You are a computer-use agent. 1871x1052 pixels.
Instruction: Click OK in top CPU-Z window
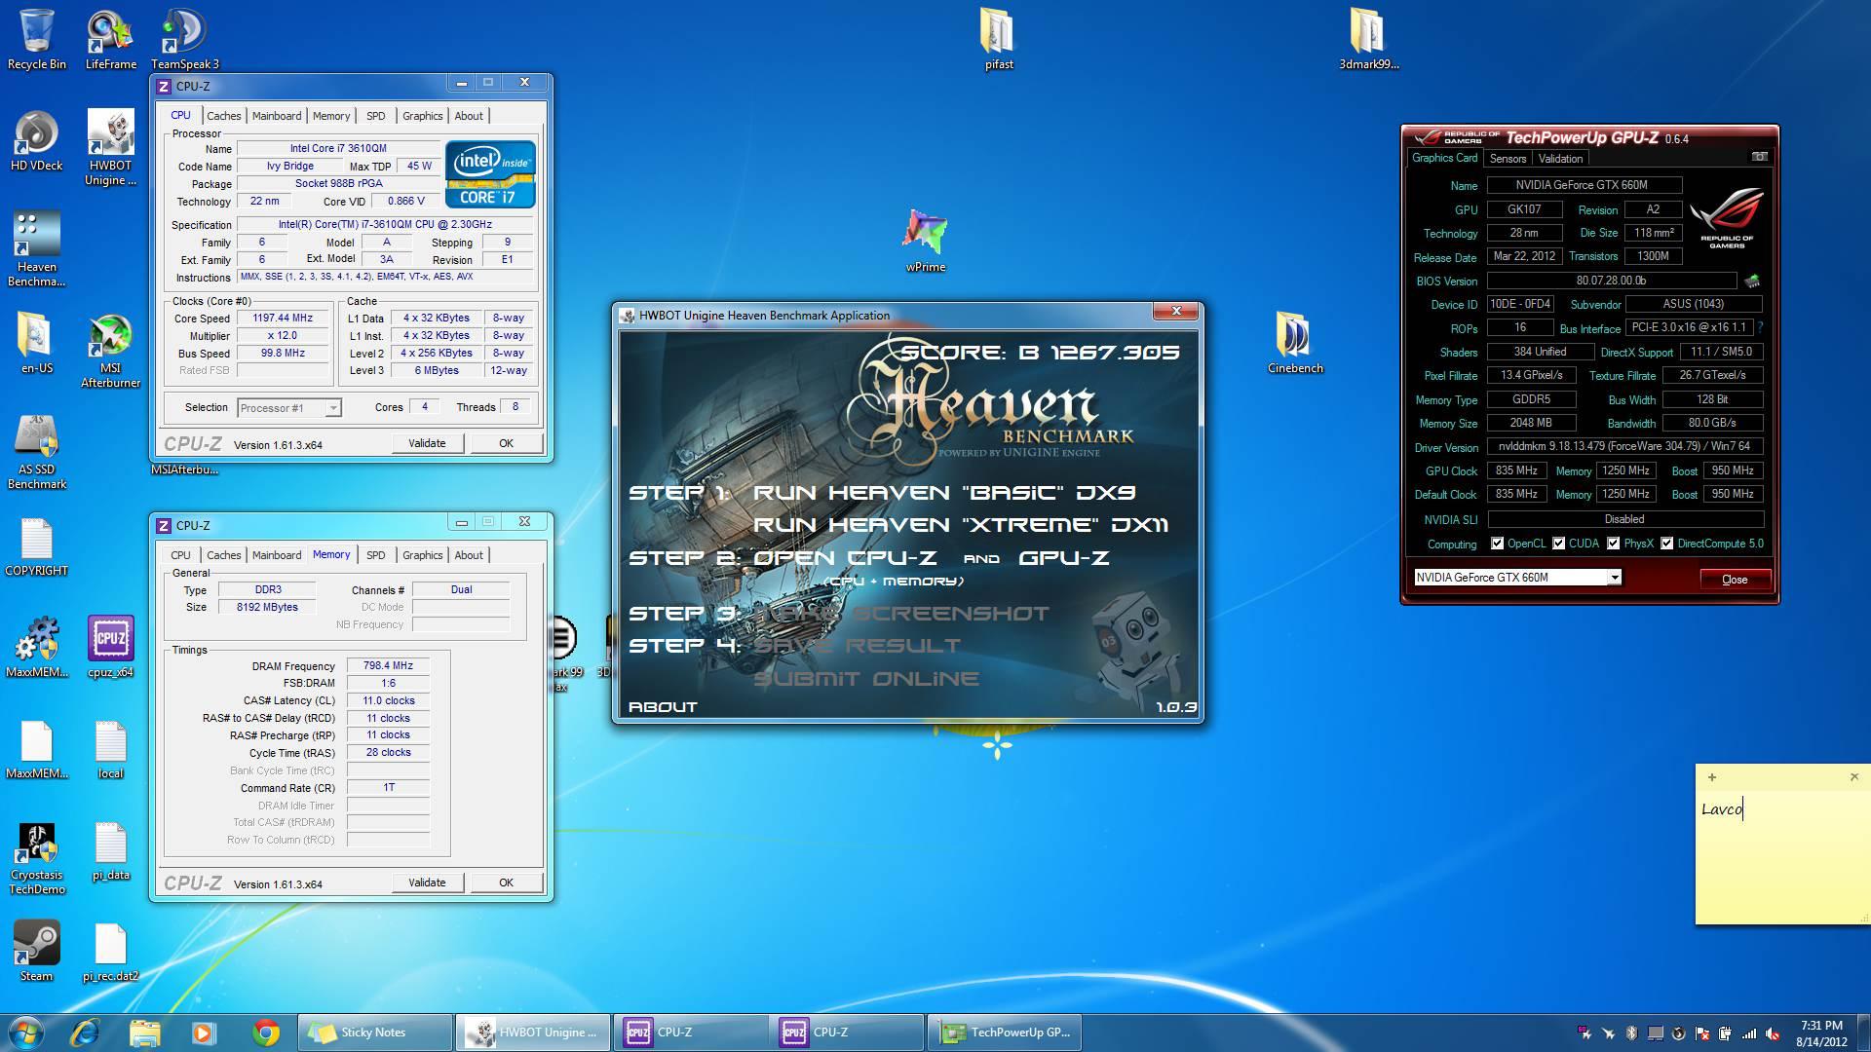[506, 443]
